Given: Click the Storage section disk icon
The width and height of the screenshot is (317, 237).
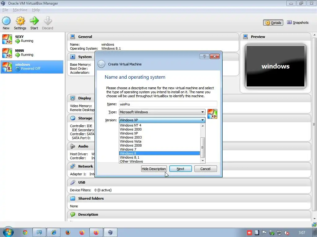Looking at the screenshot, I should (72, 118).
